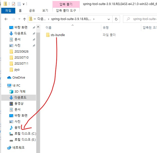Click the zip archive icon in title bar
This screenshot has height=153, width=157.
point(5,4)
